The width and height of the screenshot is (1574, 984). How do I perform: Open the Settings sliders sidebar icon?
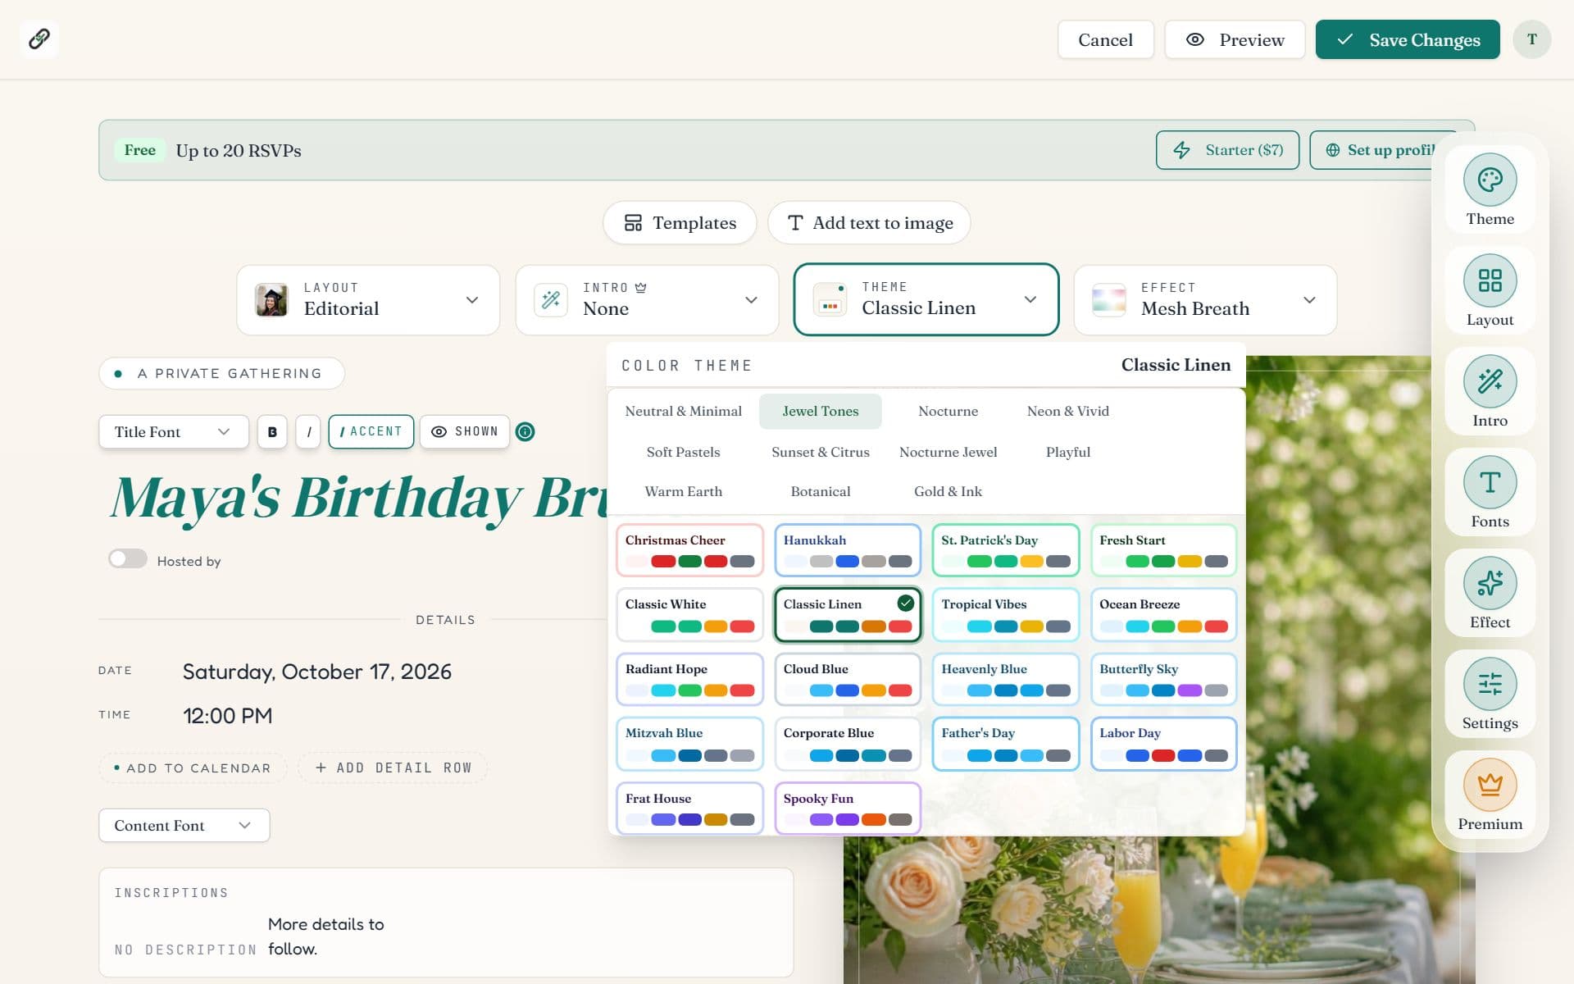(x=1490, y=694)
